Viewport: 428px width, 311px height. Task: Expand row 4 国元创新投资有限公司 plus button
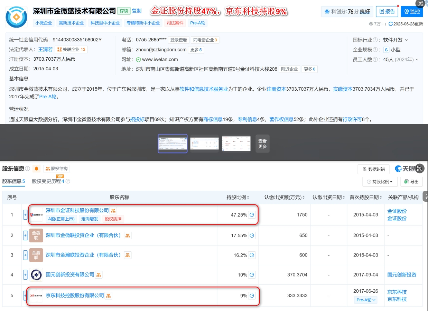[25, 275]
